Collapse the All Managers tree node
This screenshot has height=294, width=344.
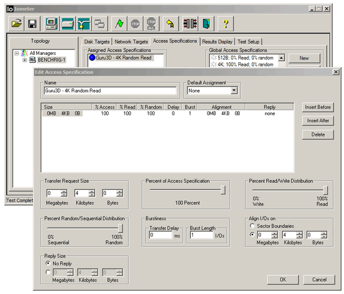pos(17,53)
